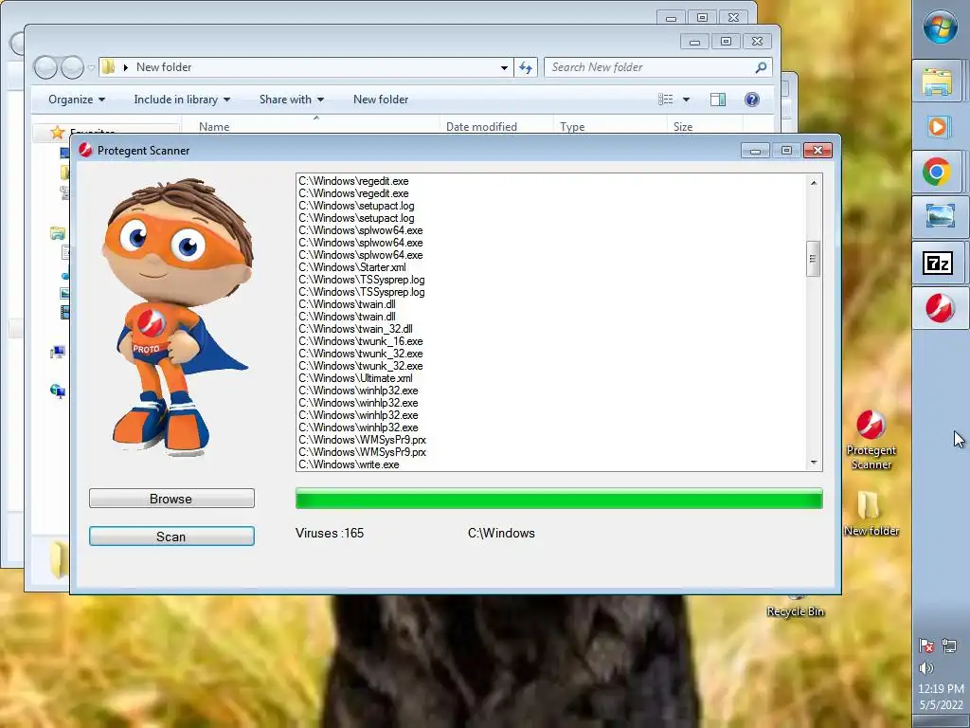
Task: Sort by the Type column header
Action: [x=572, y=126]
